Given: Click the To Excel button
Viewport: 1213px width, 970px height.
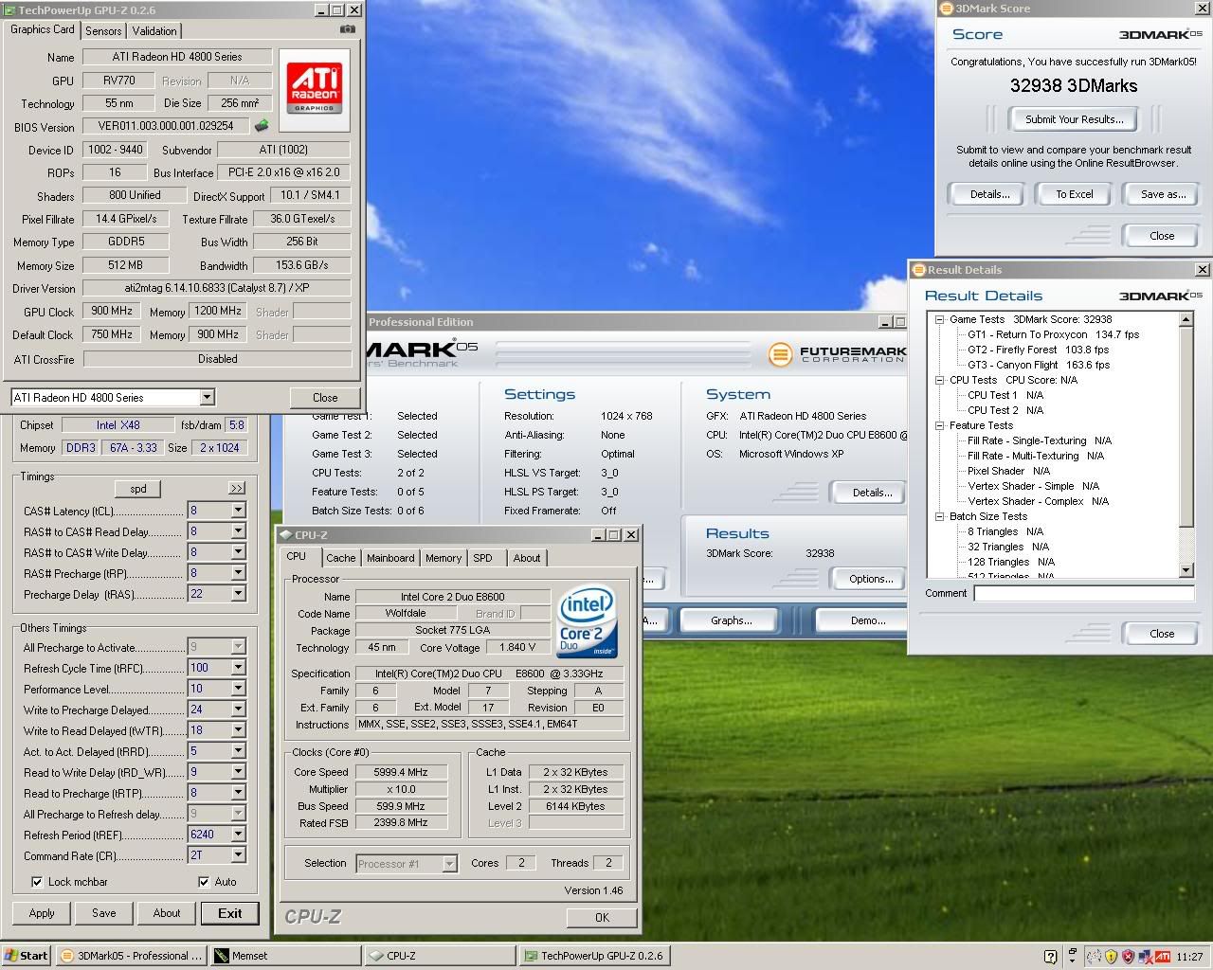Looking at the screenshot, I should [x=1075, y=194].
